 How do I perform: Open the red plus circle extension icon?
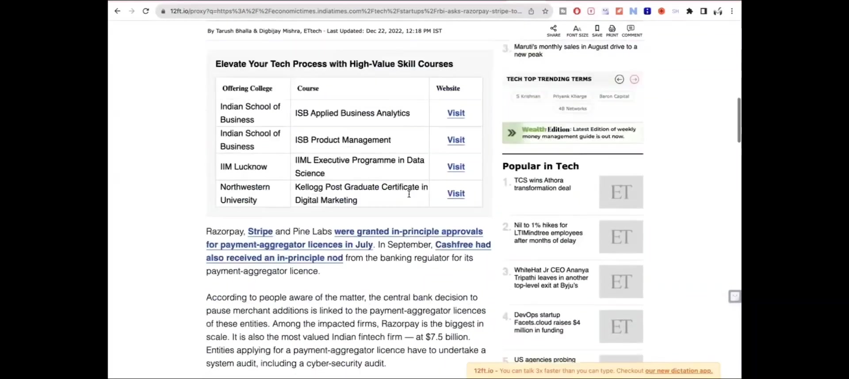(x=662, y=11)
